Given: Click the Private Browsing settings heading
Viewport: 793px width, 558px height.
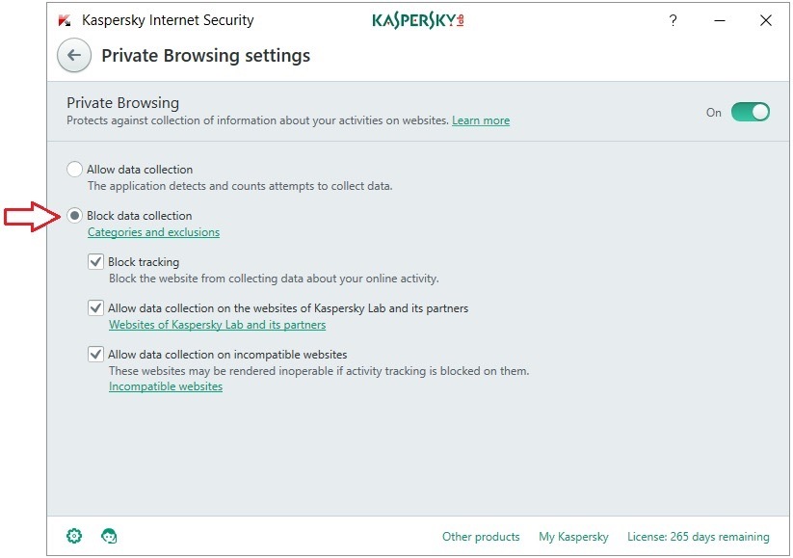Looking at the screenshot, I should tap(206, 55).
